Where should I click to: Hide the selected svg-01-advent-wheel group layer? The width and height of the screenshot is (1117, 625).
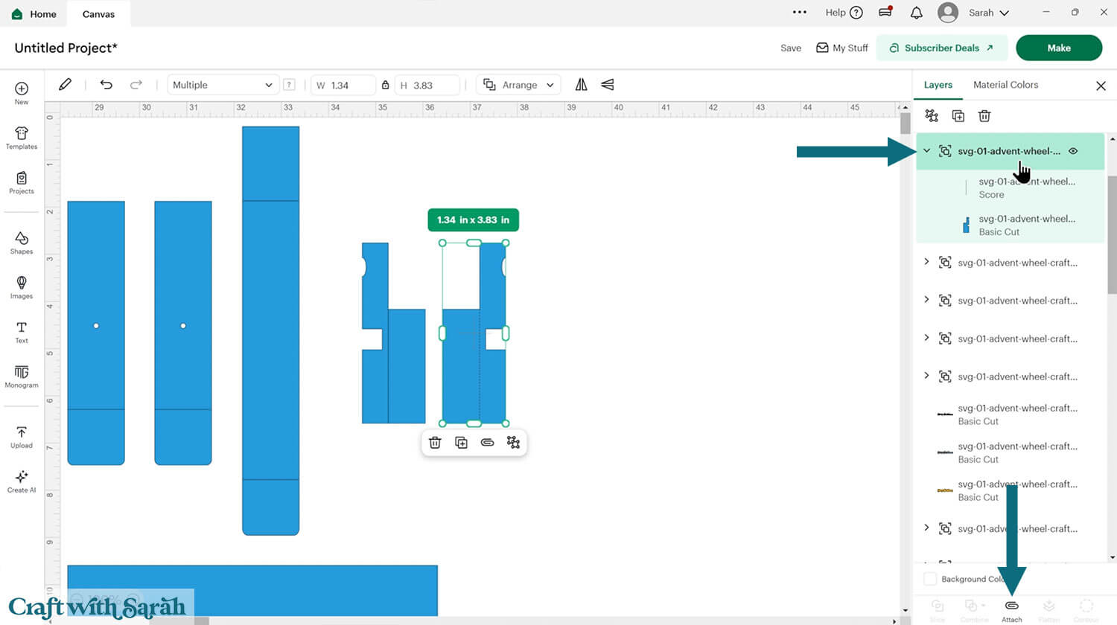(1073, 151)
